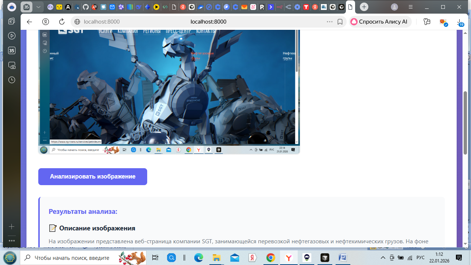Switch to the black 'A' tab
Viewport: 471px width, 265px height.
pyautogui.click(x=68, y=7)
